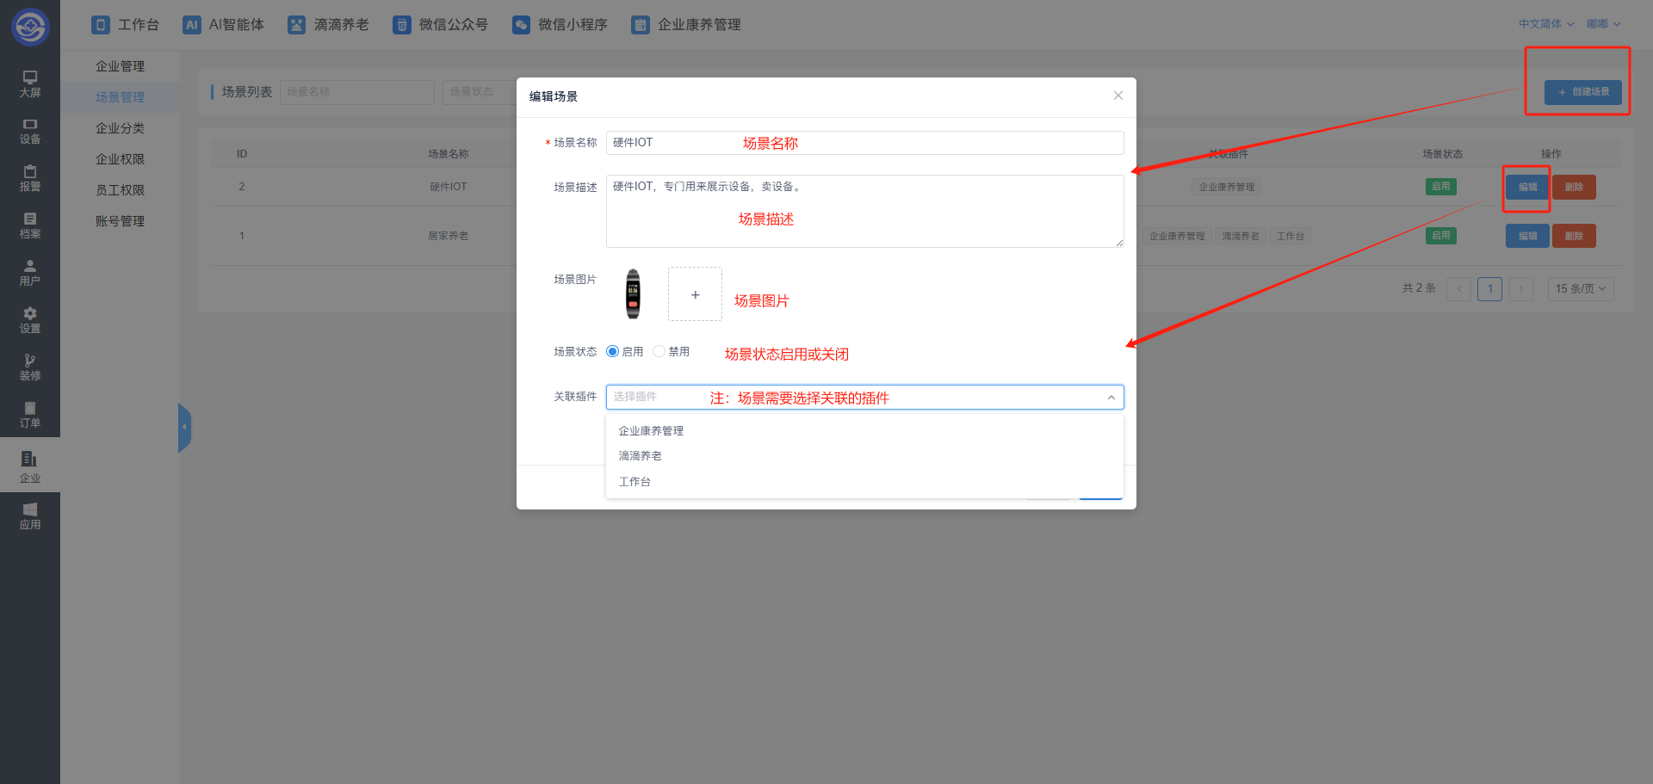1653x784 pixels.
Task: Switch to the AI智能体 top tab
Action: (224, 25)
